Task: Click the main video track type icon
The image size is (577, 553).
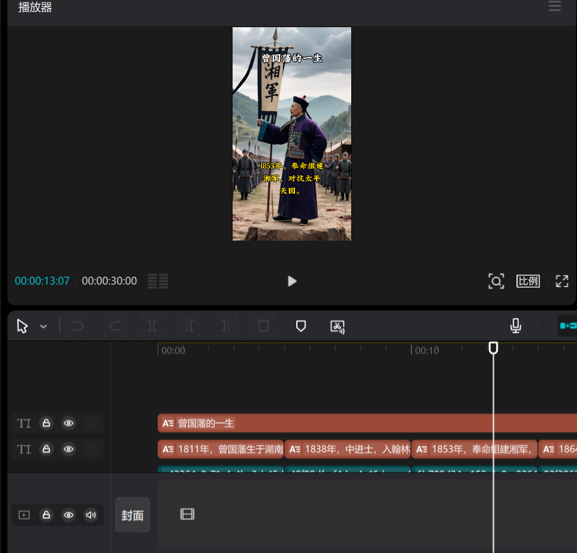Action: tap(24, 515)
